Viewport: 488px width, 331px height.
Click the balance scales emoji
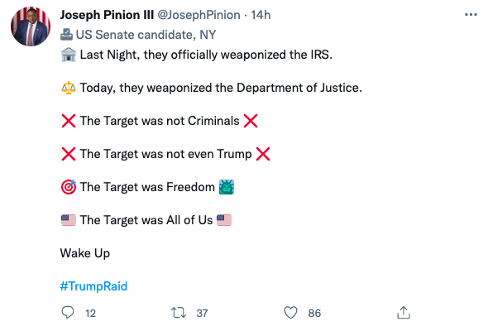point(69,88)
